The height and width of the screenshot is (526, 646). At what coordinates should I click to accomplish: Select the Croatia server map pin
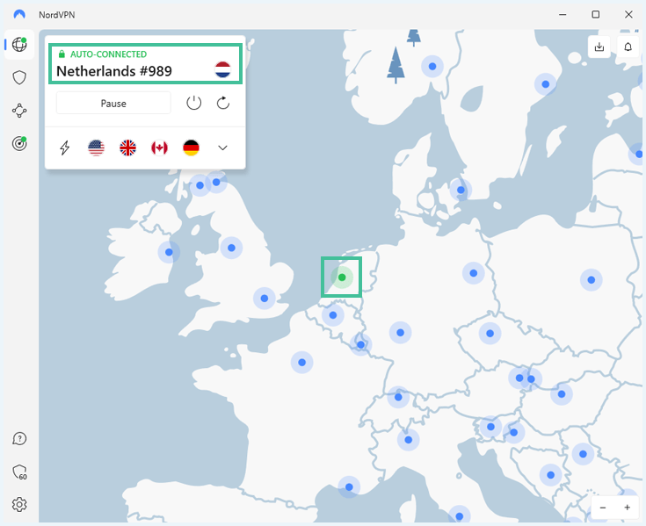[513, 432]
